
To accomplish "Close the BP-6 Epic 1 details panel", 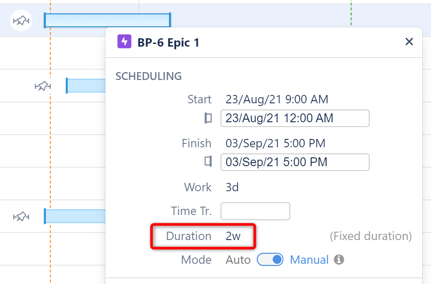I will [409, 42].
